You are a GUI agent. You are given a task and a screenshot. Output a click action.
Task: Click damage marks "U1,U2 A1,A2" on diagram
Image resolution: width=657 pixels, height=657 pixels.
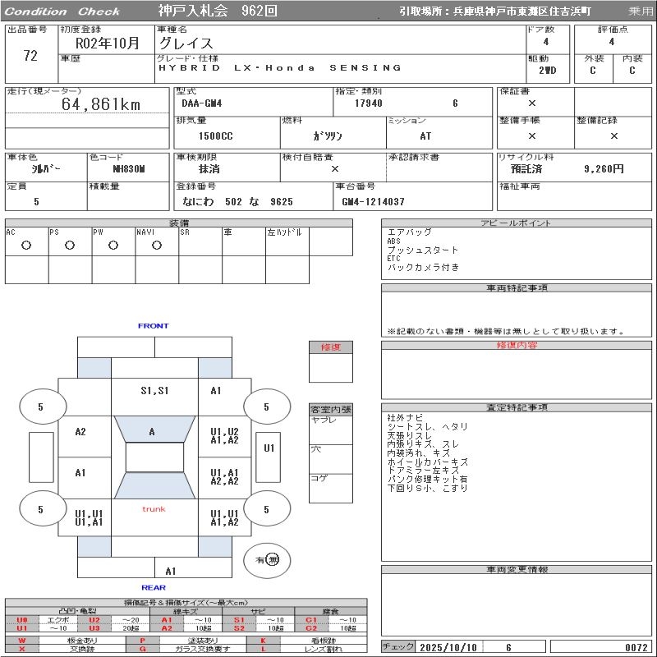224,436
